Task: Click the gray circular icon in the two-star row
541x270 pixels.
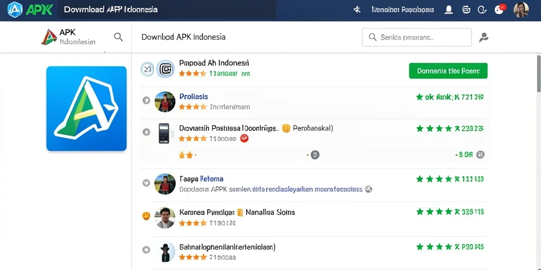Action: pos(315,155)
